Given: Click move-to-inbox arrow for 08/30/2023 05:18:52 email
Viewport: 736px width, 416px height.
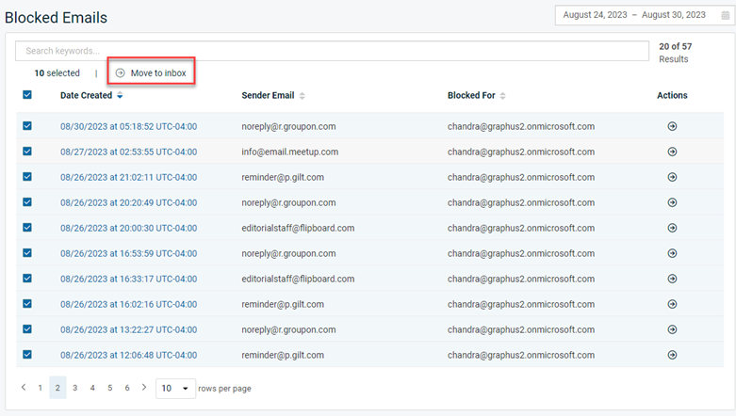Looking at the screenshot, I should (672, 126).
